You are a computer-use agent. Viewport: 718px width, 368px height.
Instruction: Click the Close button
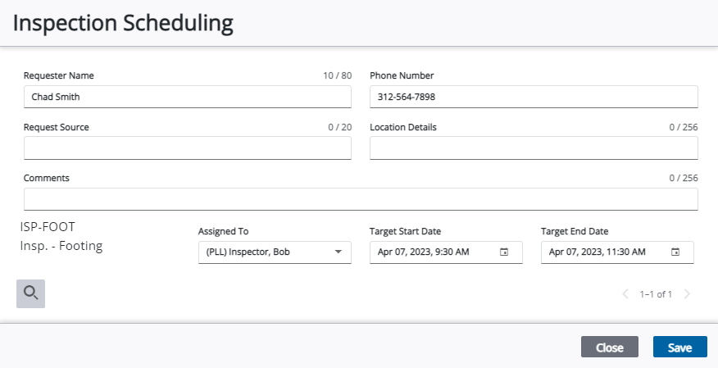(x=609, y=348)
